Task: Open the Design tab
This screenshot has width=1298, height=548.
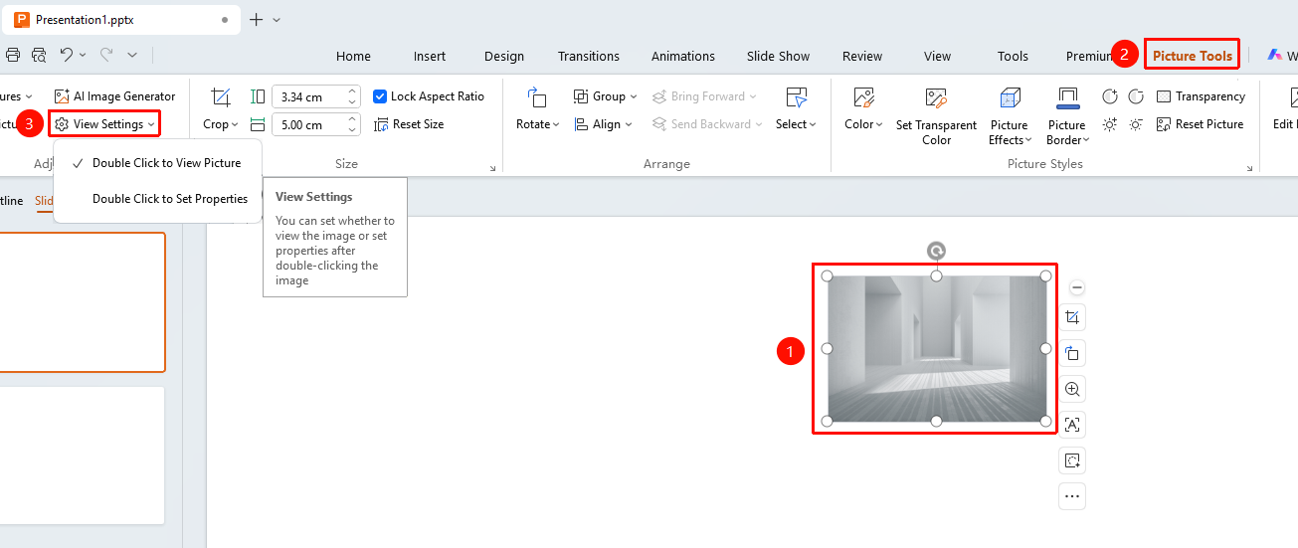Action: (x=504, y=56)
